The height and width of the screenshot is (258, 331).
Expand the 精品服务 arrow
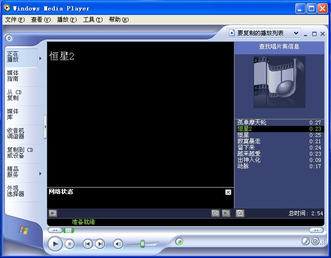[x=40, y=173]
